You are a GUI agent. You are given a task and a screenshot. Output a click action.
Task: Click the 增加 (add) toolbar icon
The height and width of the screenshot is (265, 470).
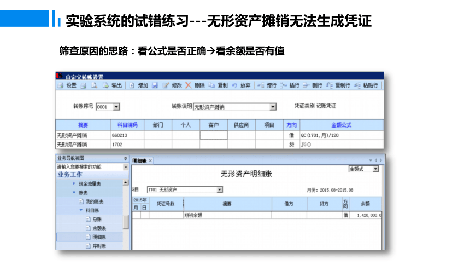click(x=132, y=85)
